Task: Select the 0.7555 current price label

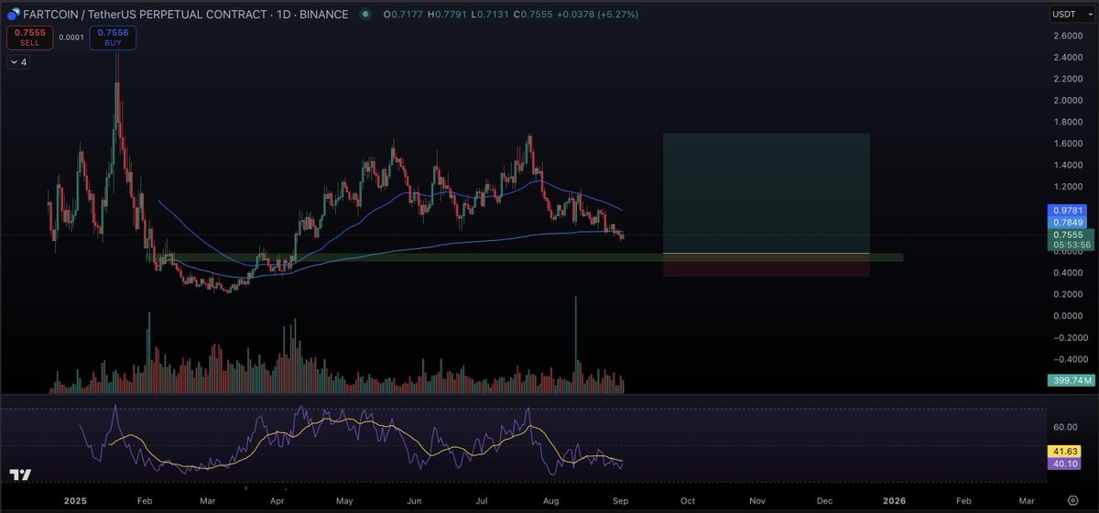Action: tap(1067, 234)
